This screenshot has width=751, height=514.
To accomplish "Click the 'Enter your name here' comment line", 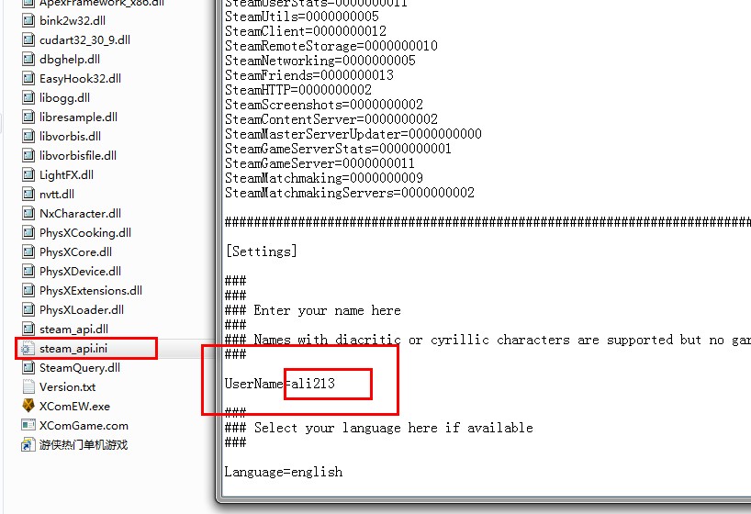I will (x=313, y=310).
